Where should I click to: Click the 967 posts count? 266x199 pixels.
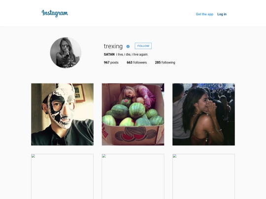[x=111, y=62]
